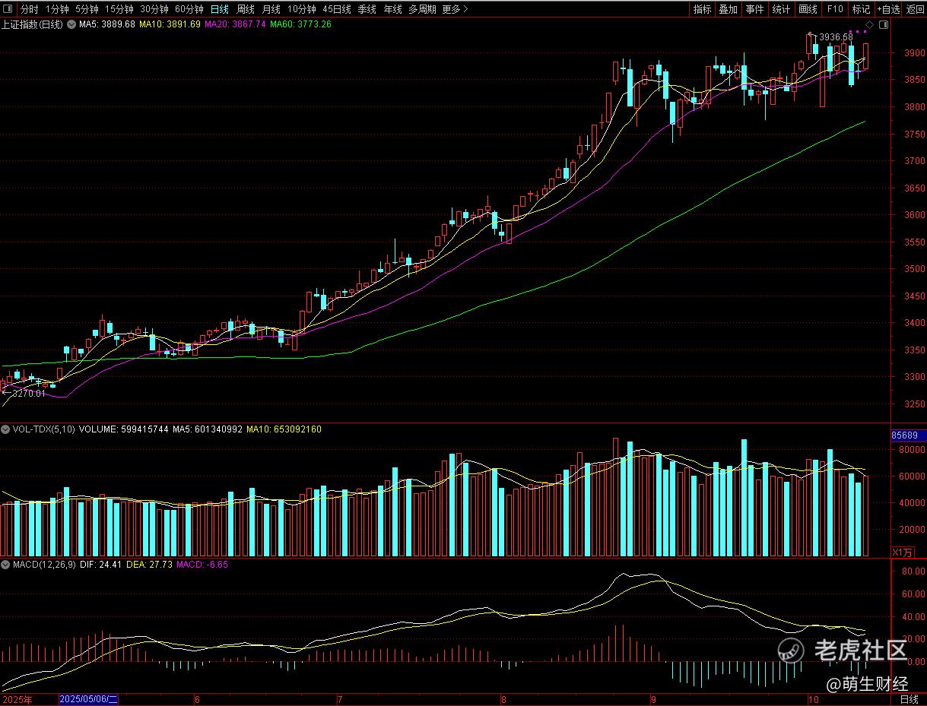Click the 日线 label at bottom right
The width and height of the screenshot is (927, 706).
[x=909, y=699]
